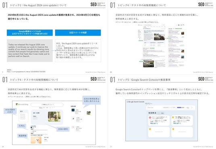This screenshot has height=149, width=216.
Task: Click the elephant image in AI search screenshot
Action: [x=159, y=37]
